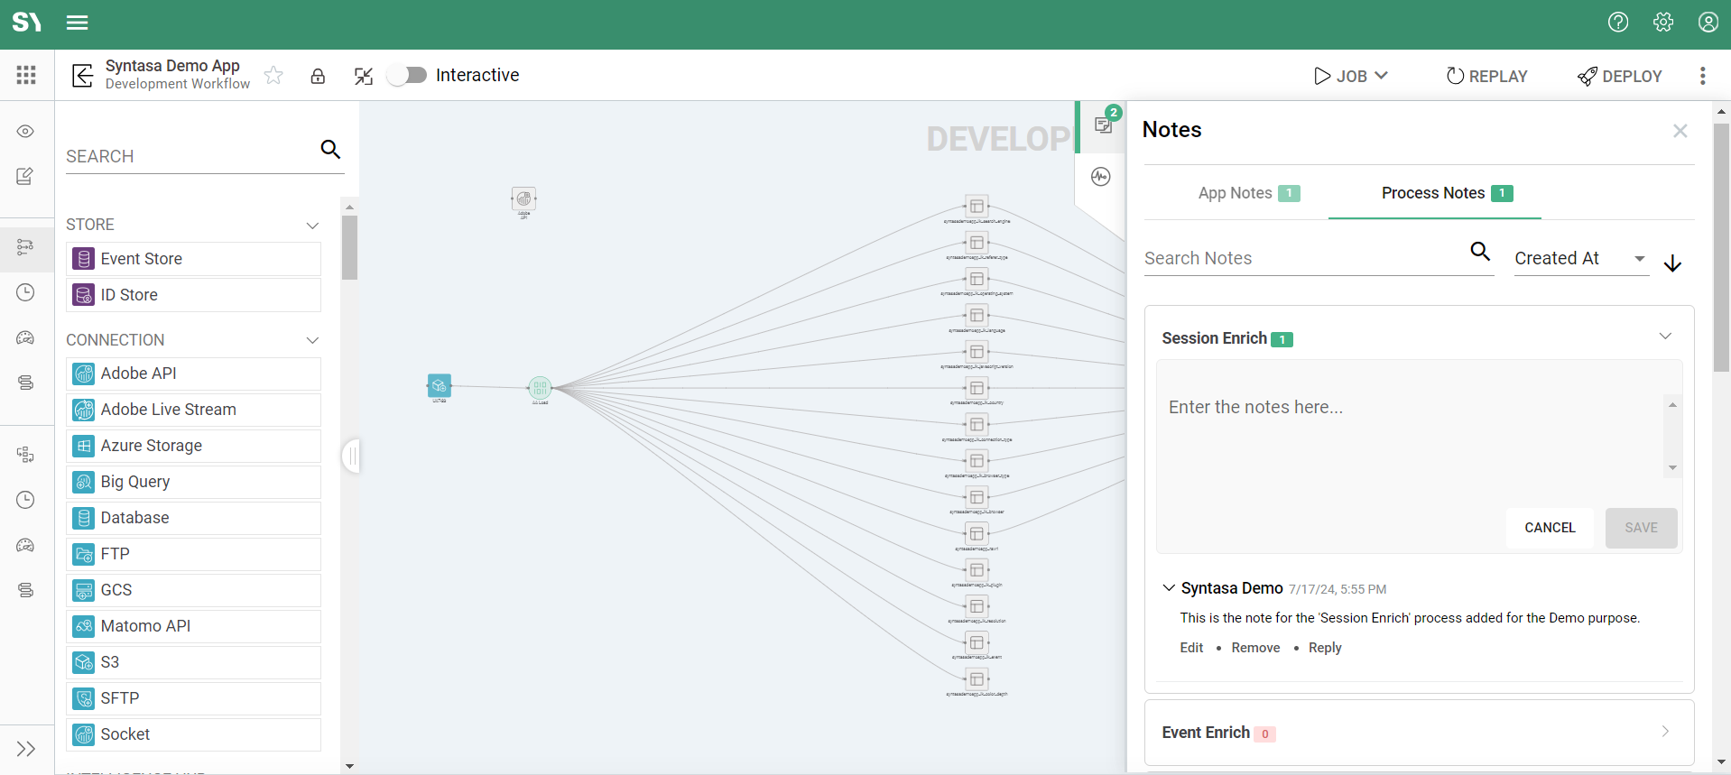Click the activity monitor icon below notes
The image size is (1731, 775).
[1100, 177]
